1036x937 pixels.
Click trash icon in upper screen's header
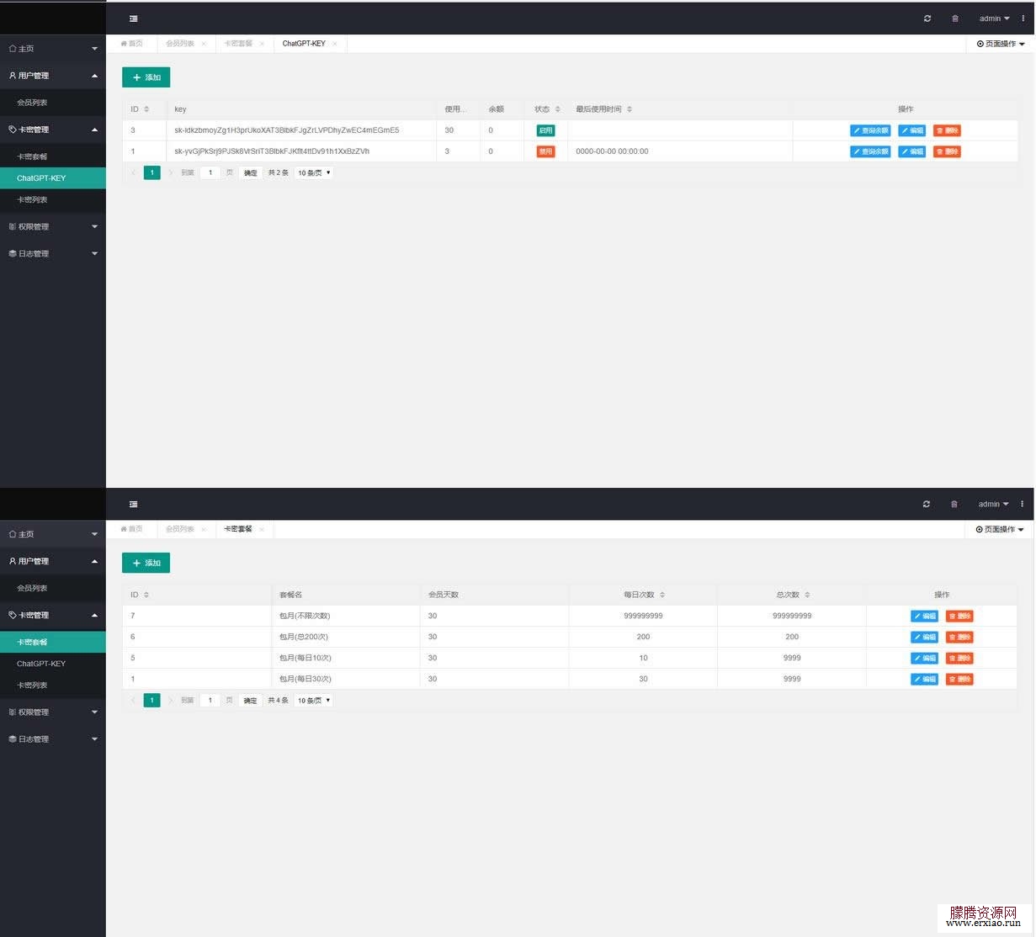click(955, 19)
